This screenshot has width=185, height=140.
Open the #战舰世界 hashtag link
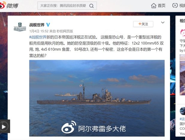38,37
